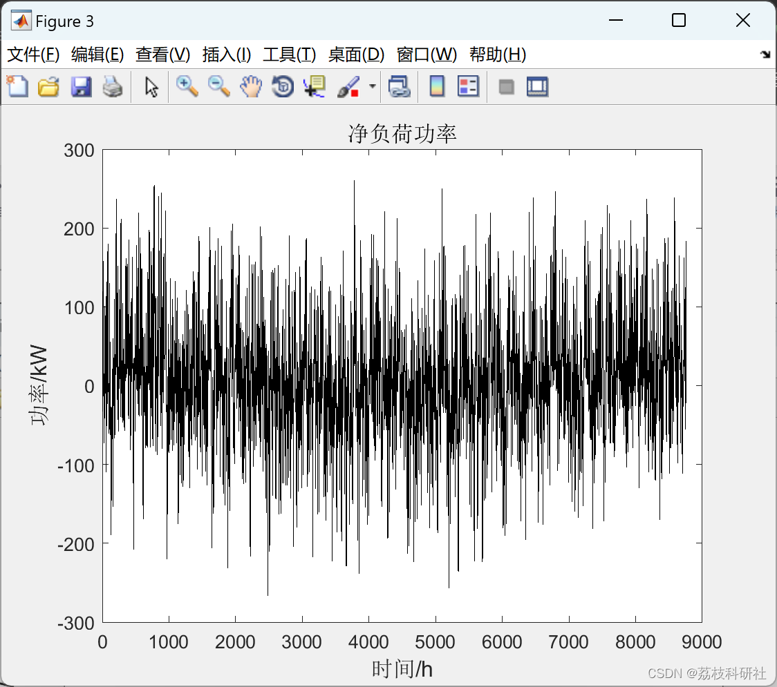Click the plot title 净负荷功率

(402, 134)
